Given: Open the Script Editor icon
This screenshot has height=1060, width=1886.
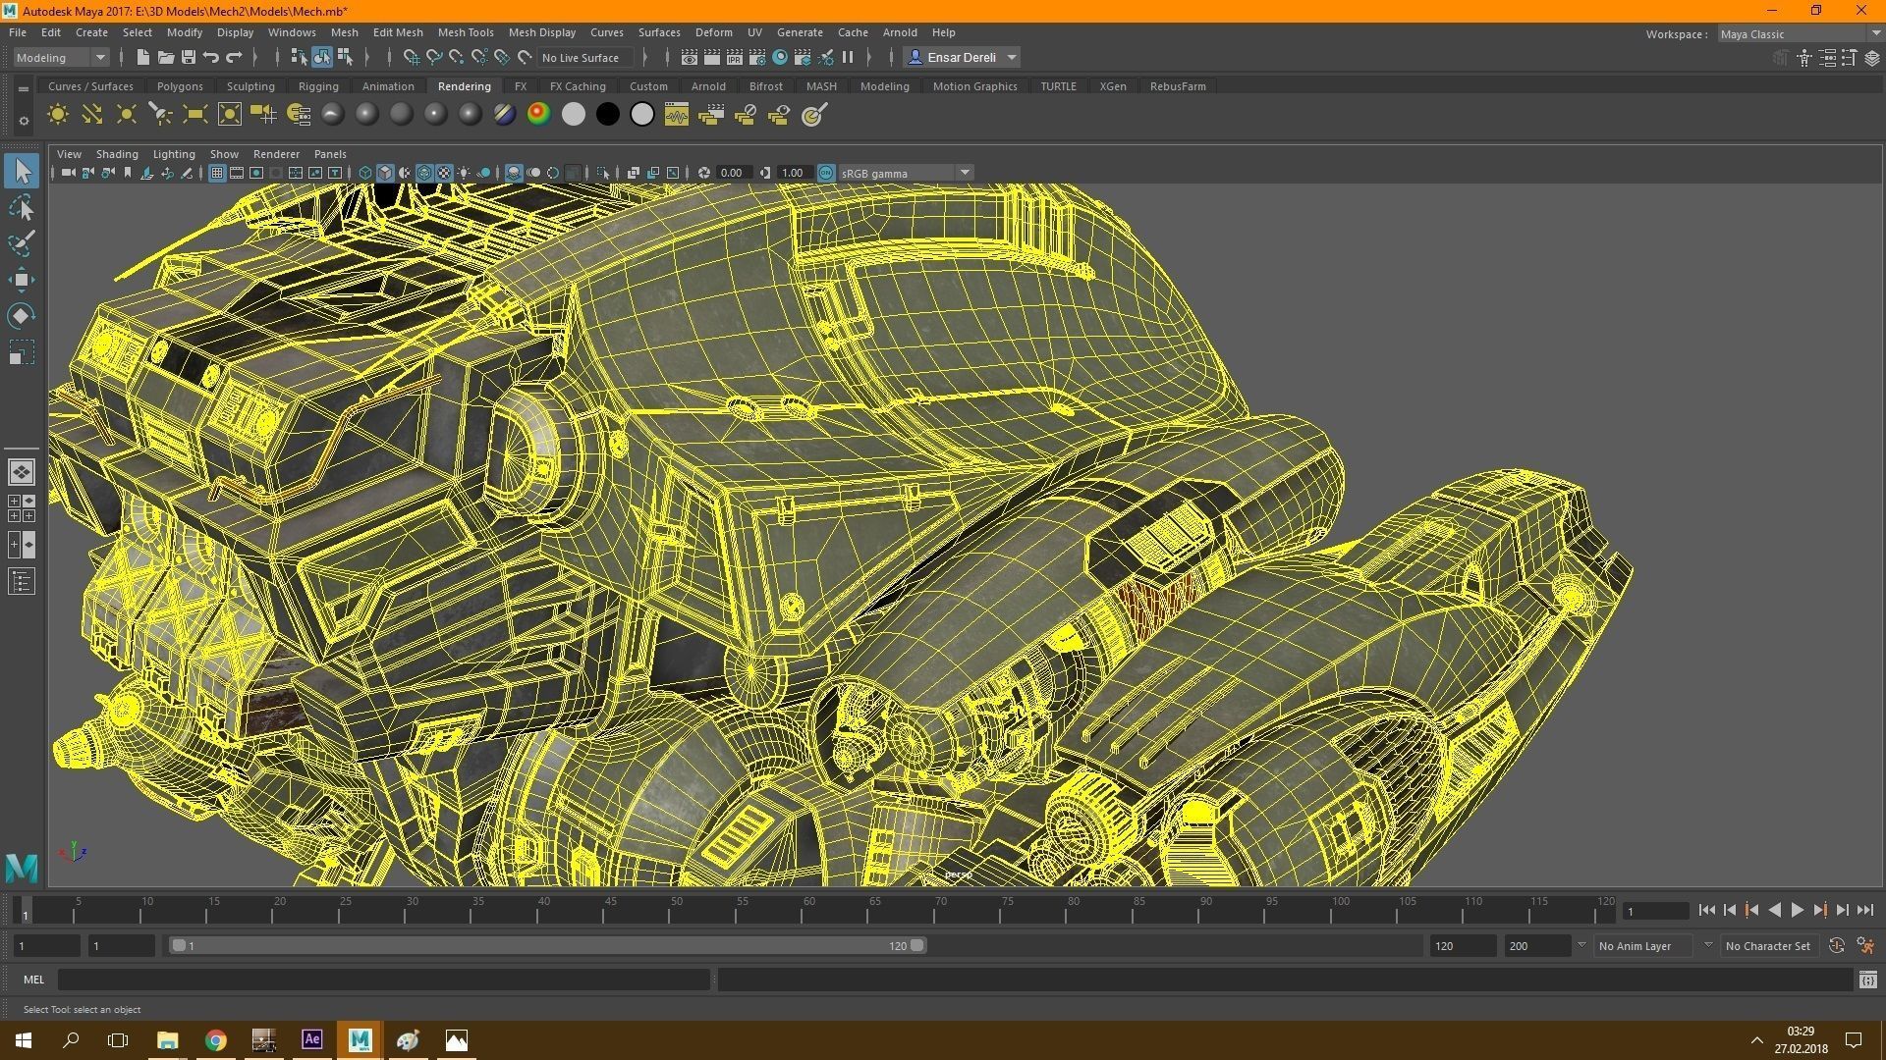Looking at the screenshot, I should [x=1867, y=980].
